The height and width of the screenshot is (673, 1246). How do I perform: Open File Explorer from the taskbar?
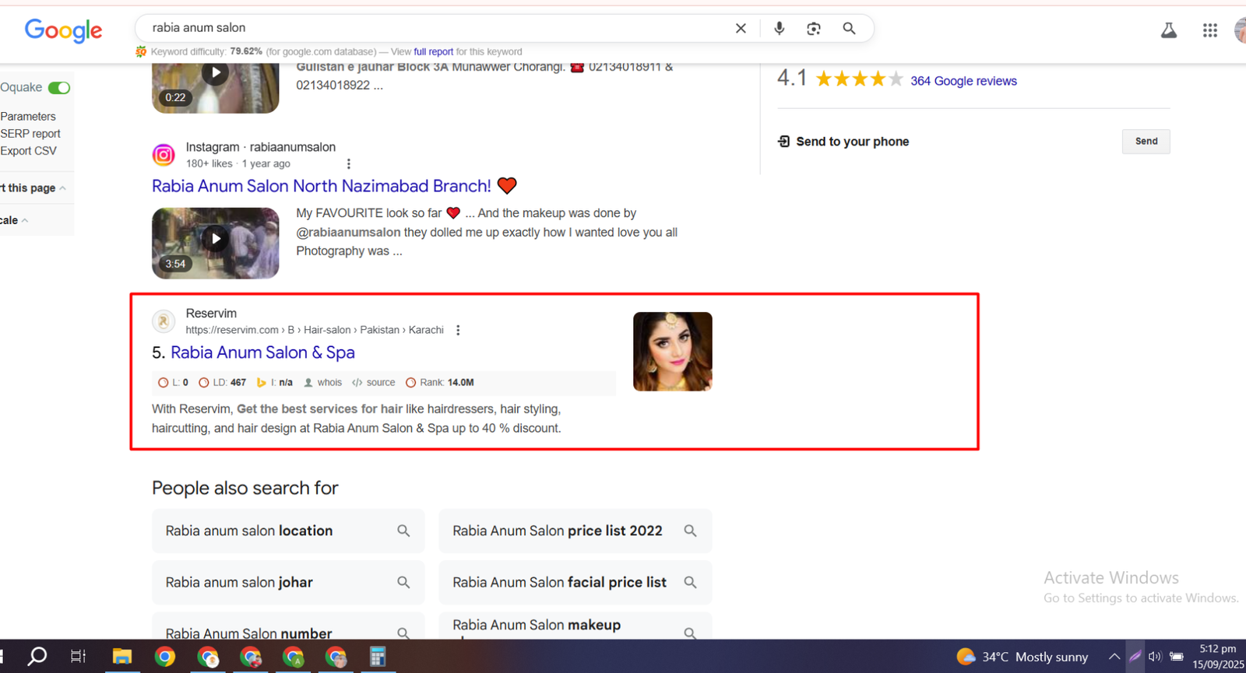pos(122,657)
